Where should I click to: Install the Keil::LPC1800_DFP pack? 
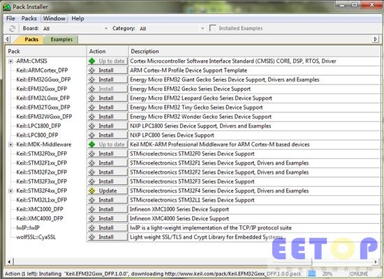[108, 126]
